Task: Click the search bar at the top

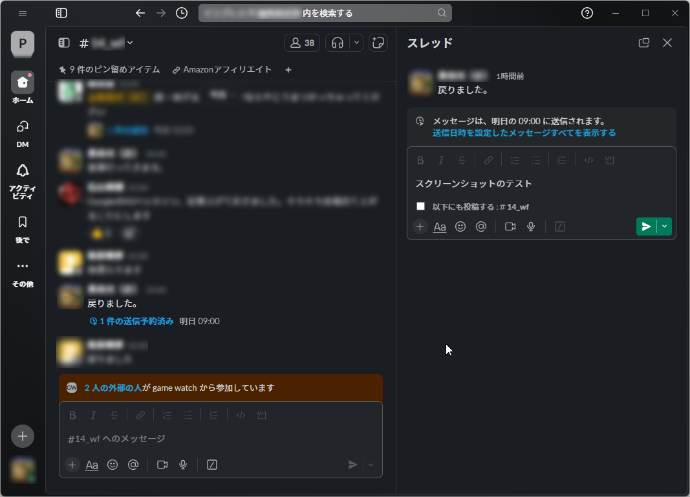Action: [x=331, y=12]
